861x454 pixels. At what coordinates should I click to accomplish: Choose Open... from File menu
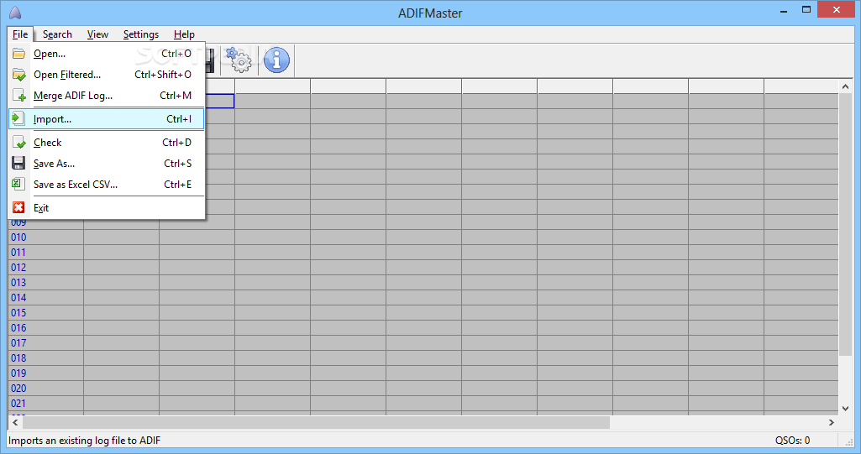(x=107, y=54)
